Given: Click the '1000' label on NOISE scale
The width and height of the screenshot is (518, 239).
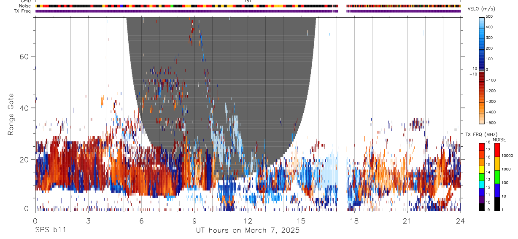Looking at the screenshot, I should 506,169.
